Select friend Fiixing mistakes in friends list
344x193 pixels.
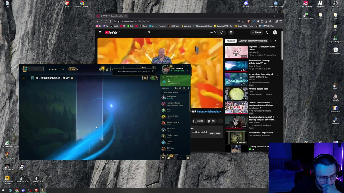point(175,104)
